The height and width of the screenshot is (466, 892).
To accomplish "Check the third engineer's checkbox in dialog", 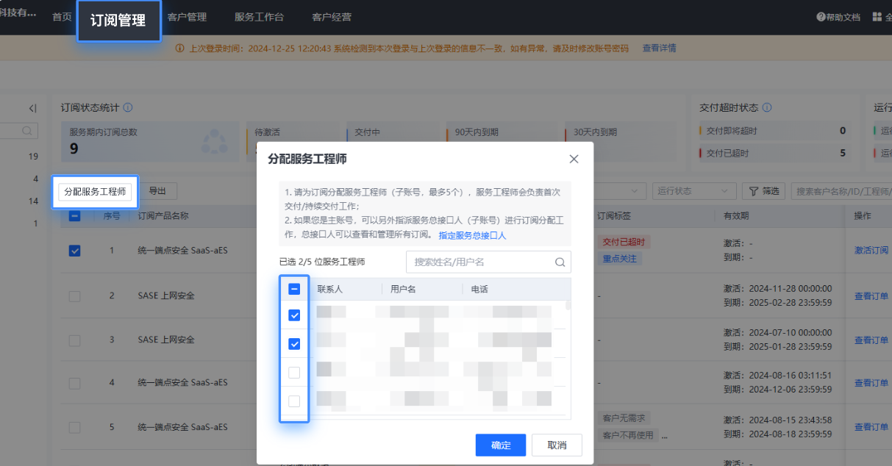I will pyautogui.click(x=294, y=373).
